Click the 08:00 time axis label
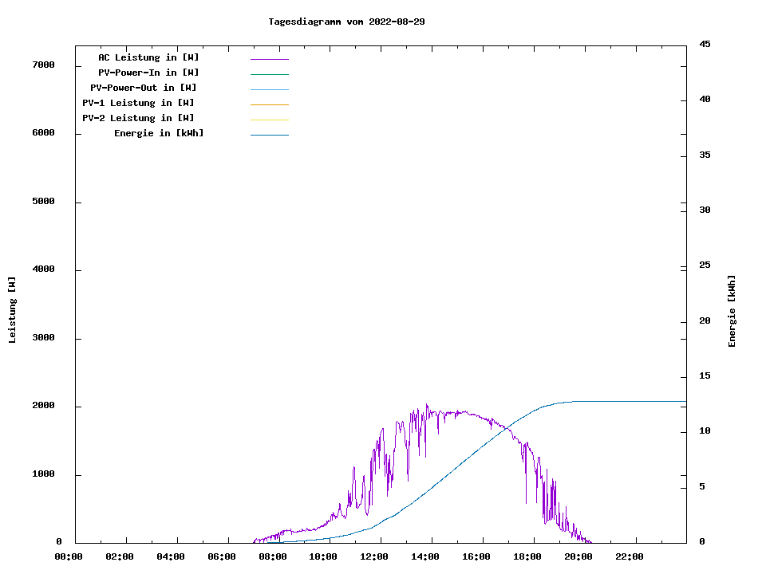This screenshot has width=766, height=574. 272,556
